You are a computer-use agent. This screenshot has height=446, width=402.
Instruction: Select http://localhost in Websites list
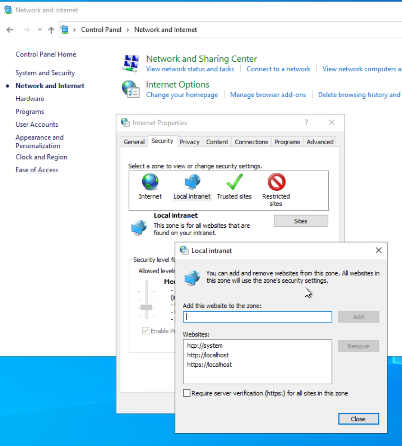208,355
